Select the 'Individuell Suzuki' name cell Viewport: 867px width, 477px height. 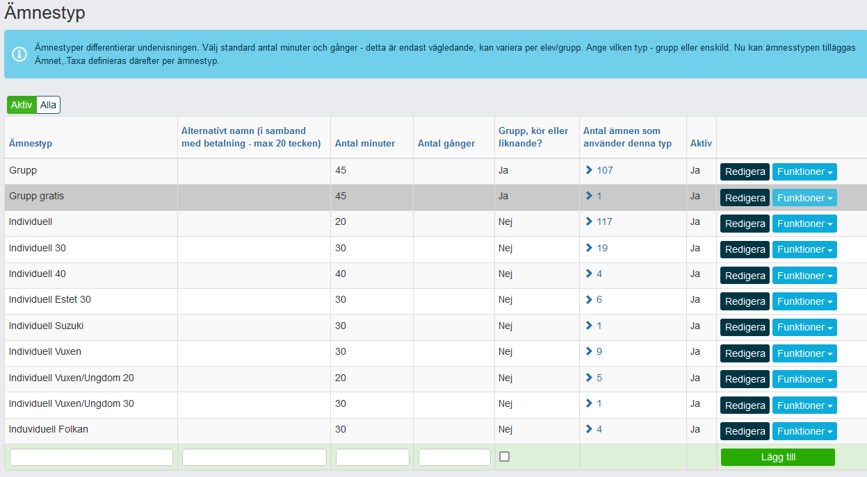click(91, 327)
